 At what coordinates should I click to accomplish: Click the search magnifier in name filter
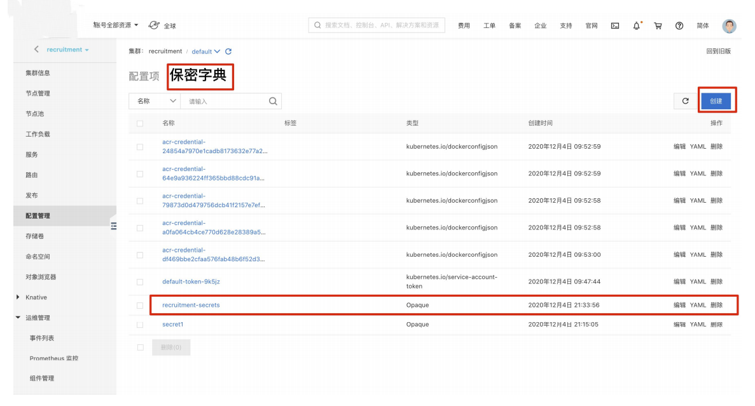(x=273, y=101)
